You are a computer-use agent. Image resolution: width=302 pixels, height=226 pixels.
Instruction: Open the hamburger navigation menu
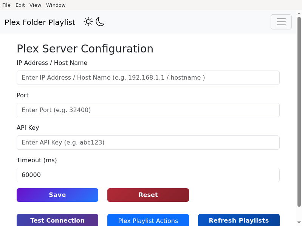pos(281,22)
